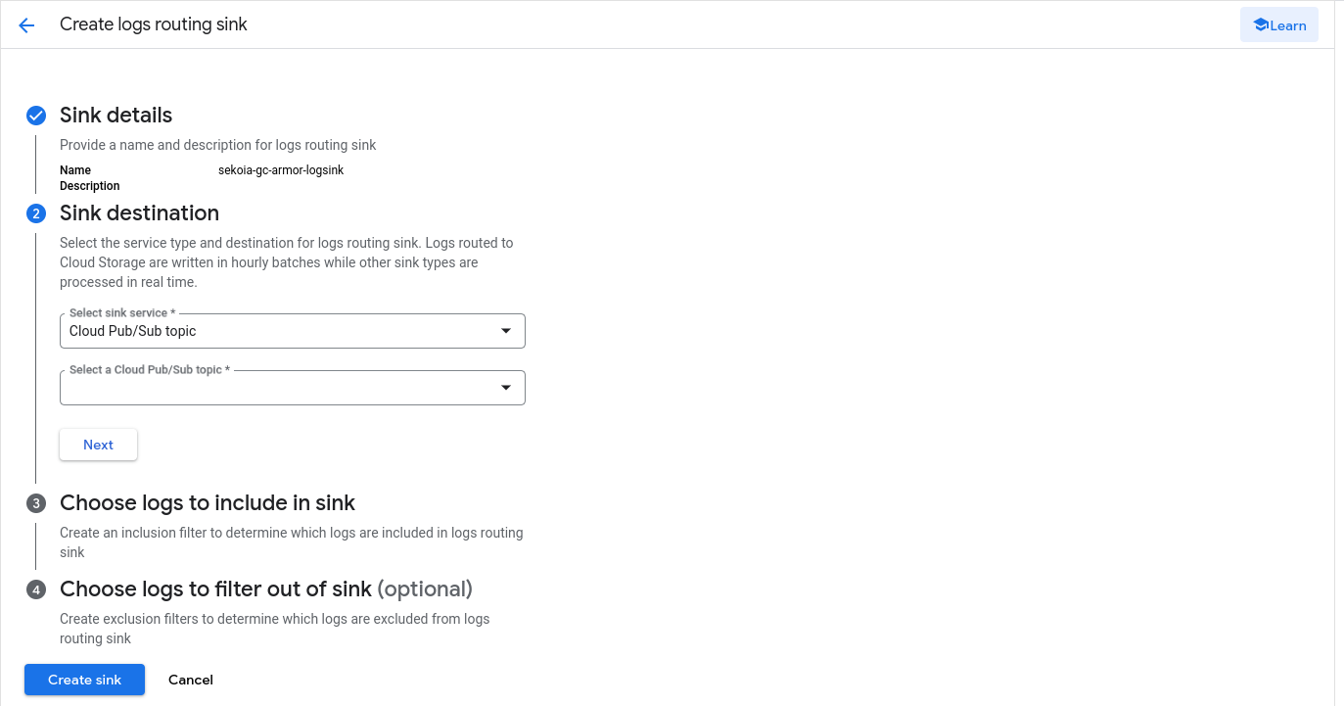This screenshot has height=706, width=1344.
Task: Cancel the sink creation
Action: pos(191,680)
